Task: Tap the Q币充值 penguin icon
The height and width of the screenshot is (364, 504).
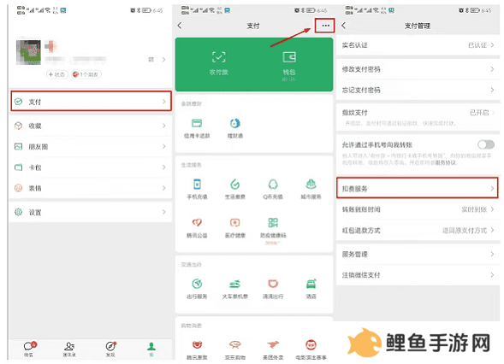Action: click(273, 185)
